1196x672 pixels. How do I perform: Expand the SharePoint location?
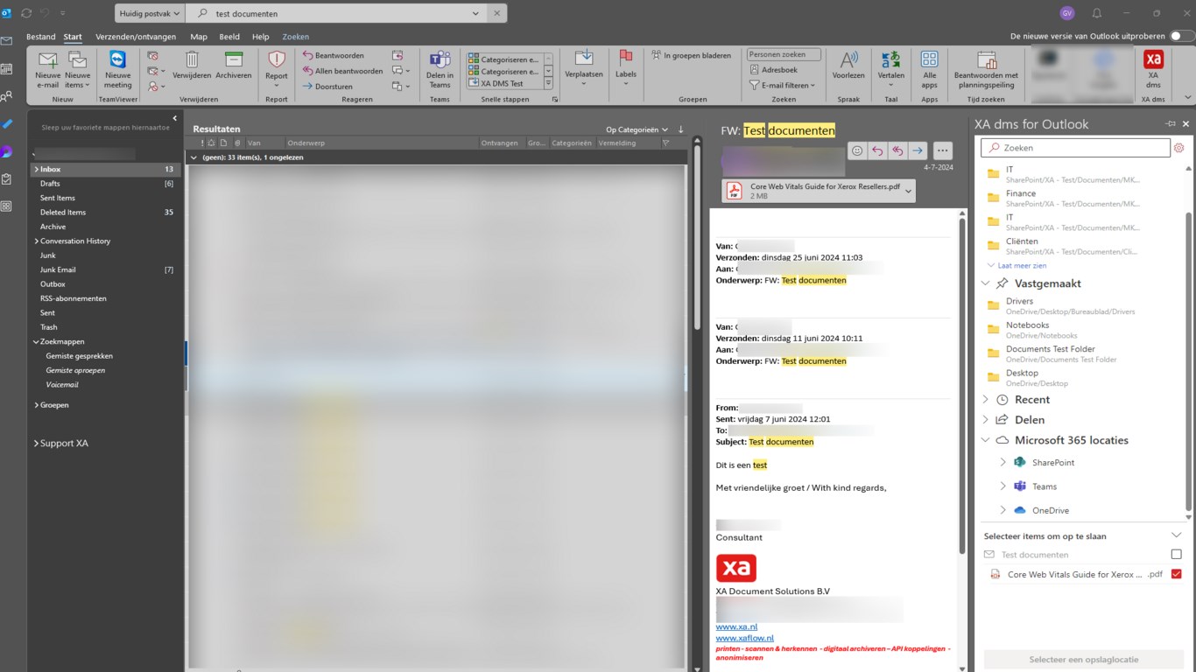[1003, 462]
